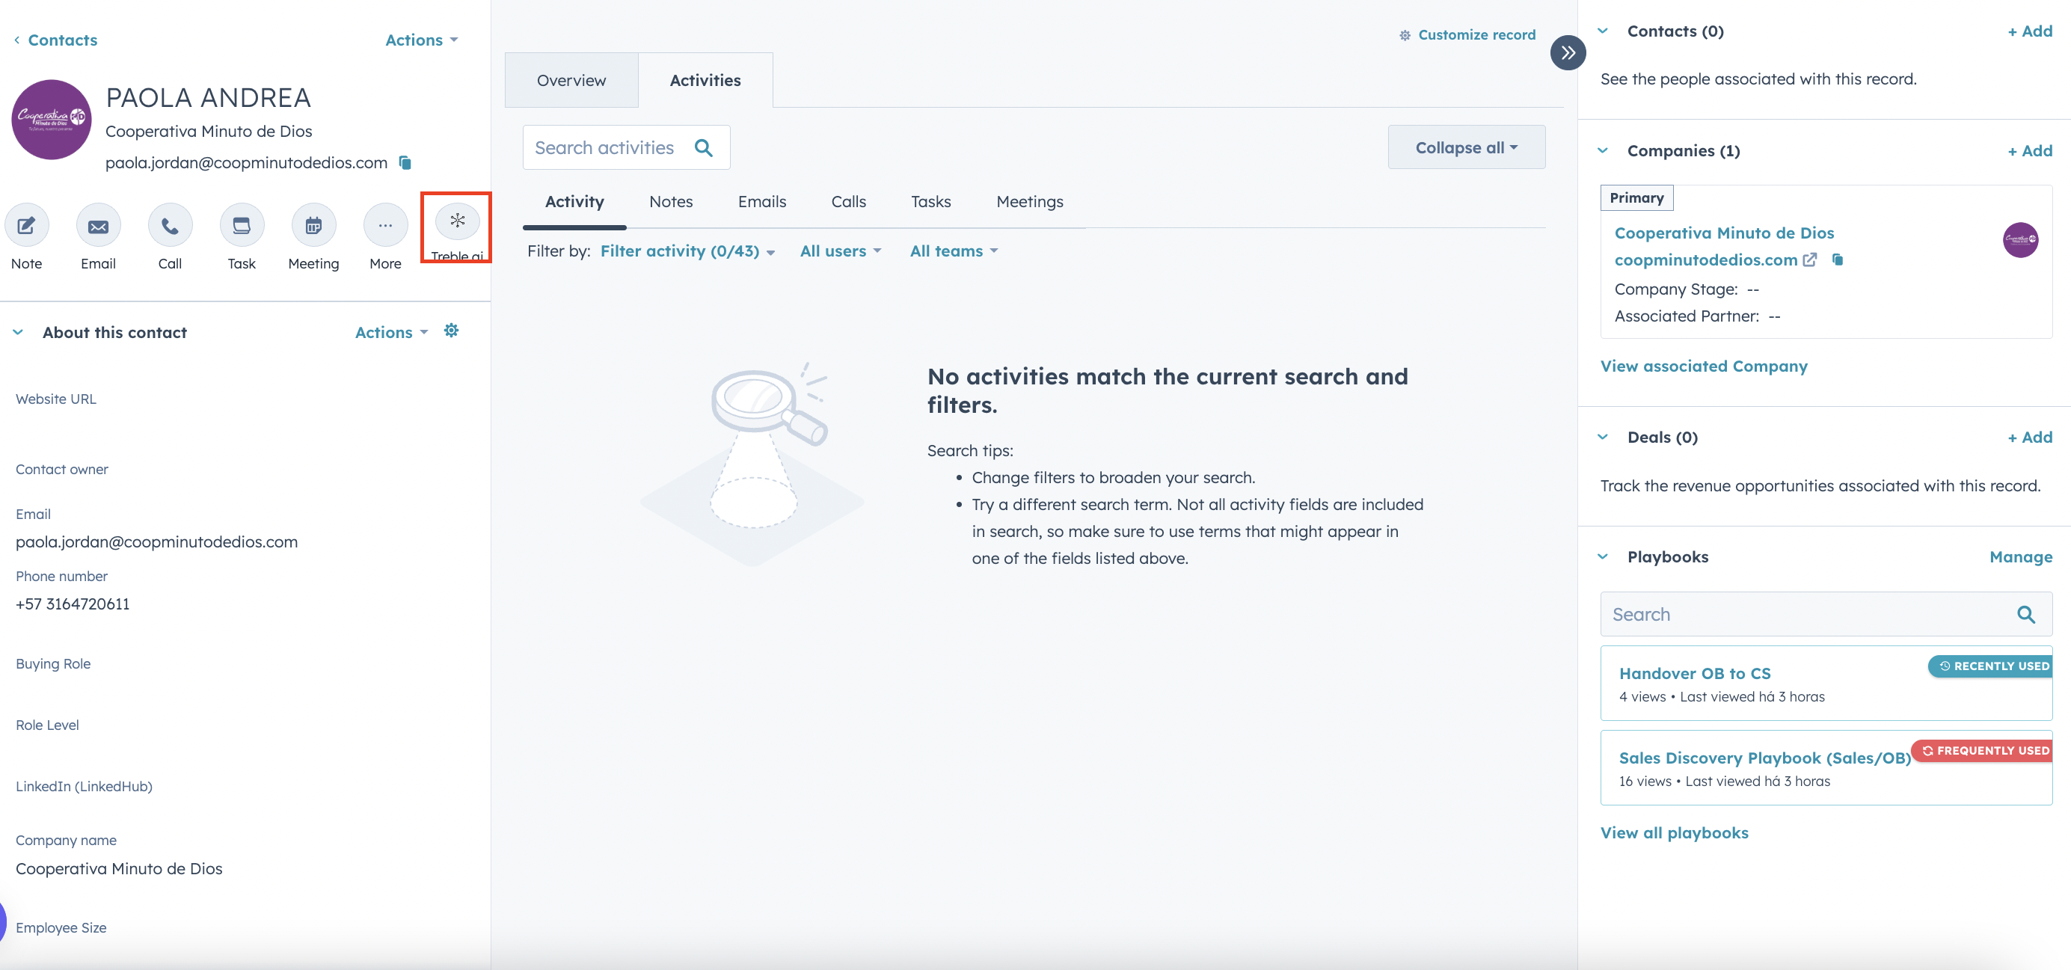Switch to the Tasks sub-tab
The height and width of the screenshot is (970, 2071).
pos(930,202)
